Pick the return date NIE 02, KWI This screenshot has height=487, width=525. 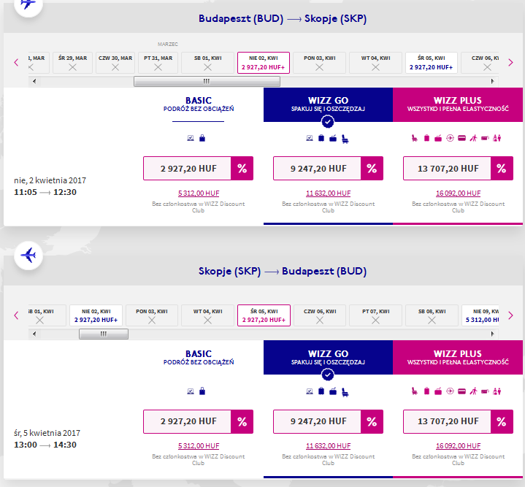coord(96,315)
